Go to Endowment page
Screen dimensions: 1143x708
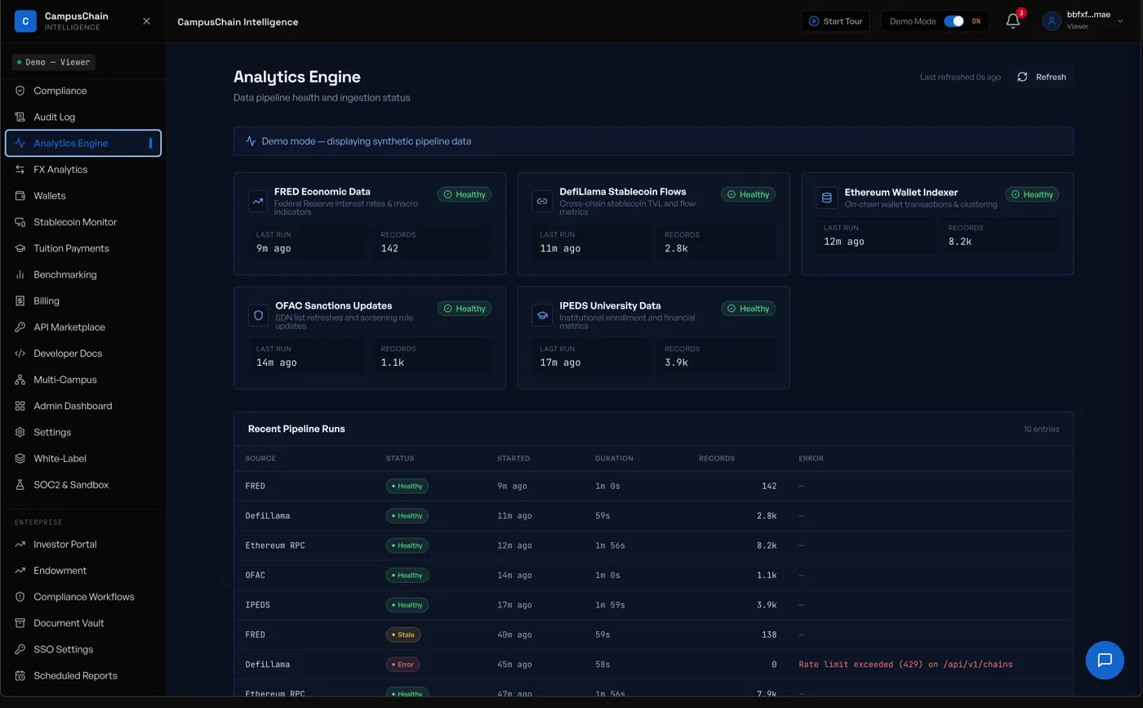(83, 571)
